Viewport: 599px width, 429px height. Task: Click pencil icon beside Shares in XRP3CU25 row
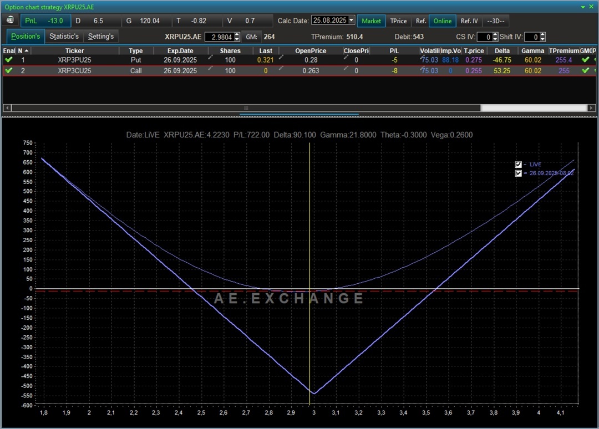pyautogui.click(x=210, y=68)
